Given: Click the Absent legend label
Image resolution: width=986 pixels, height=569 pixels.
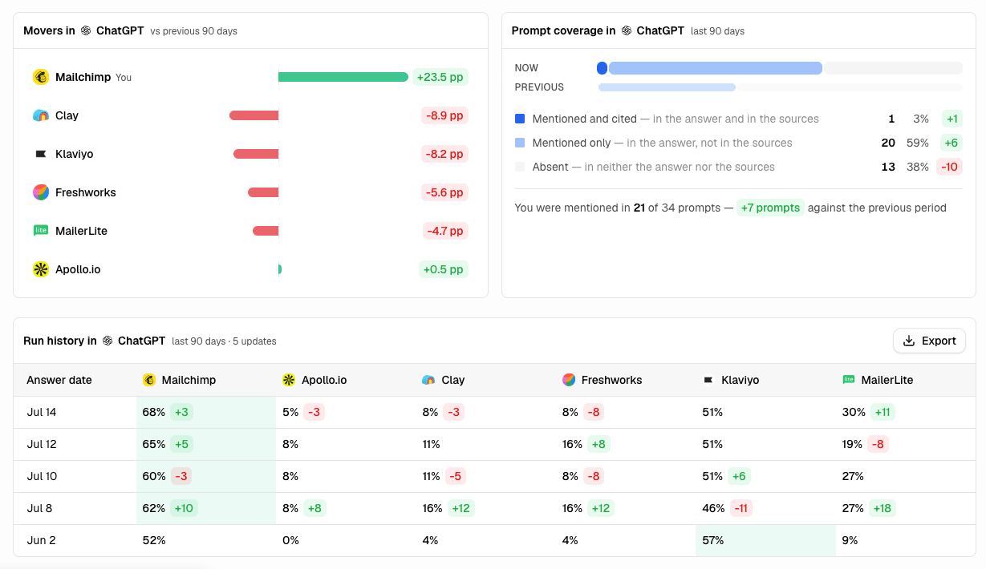Looking at the screenshot, I should (x=550, y=167).
